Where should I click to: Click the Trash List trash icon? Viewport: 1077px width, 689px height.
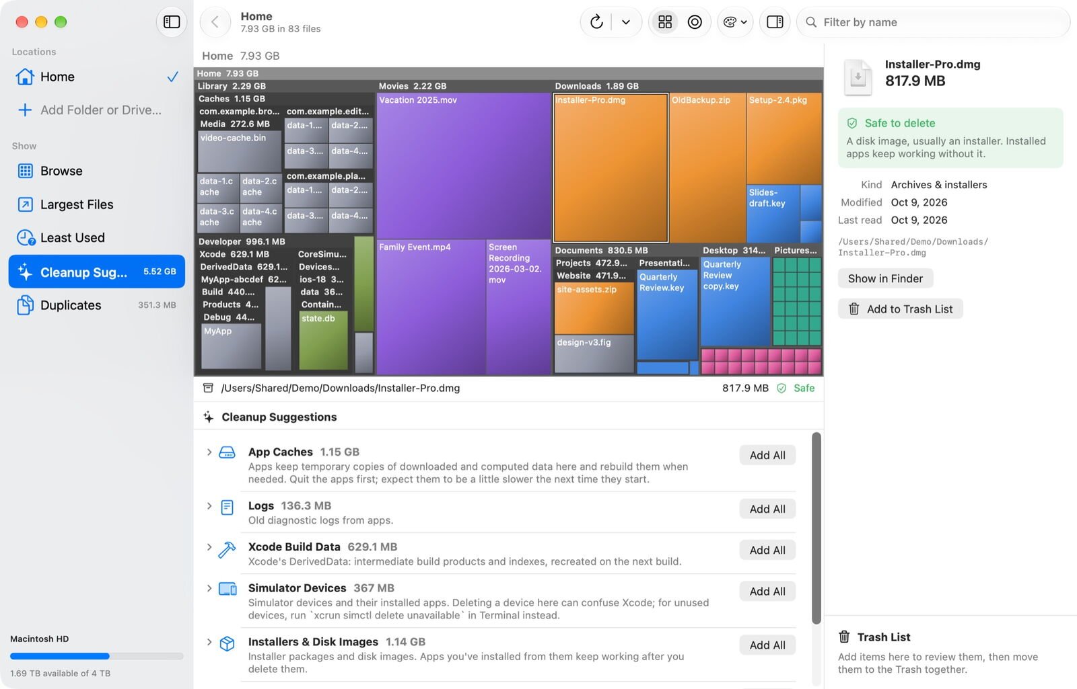coord(844,637)
